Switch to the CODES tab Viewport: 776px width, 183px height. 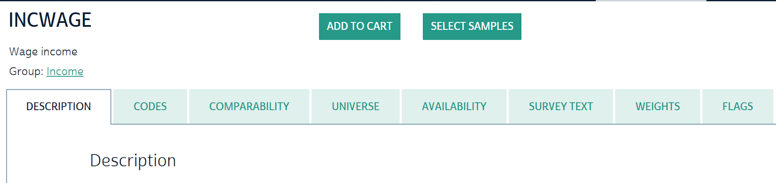tap(150, 106)
